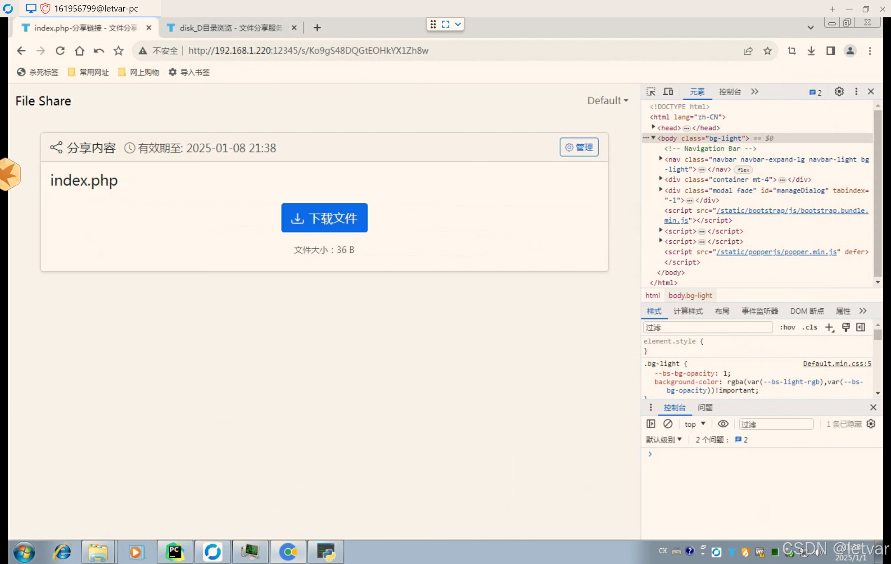This screenshot has width=891, height=564.
Task: Go back with the browser back arrow
Action: click(x=21, y=51)
